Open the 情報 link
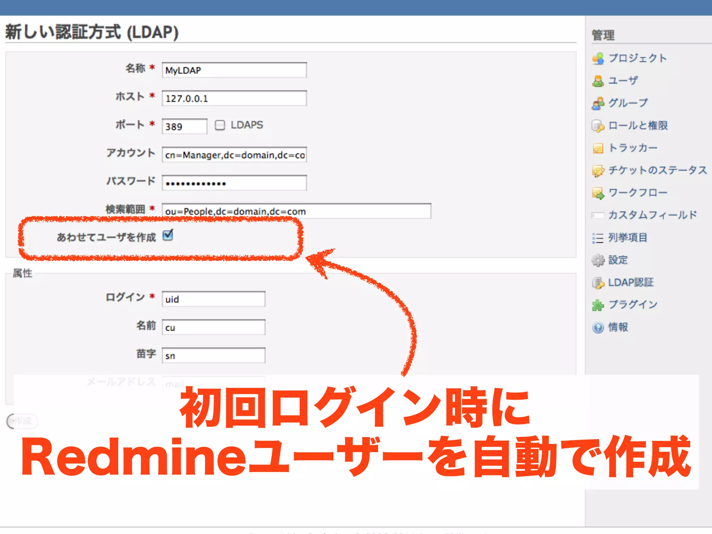 point(618,327)
